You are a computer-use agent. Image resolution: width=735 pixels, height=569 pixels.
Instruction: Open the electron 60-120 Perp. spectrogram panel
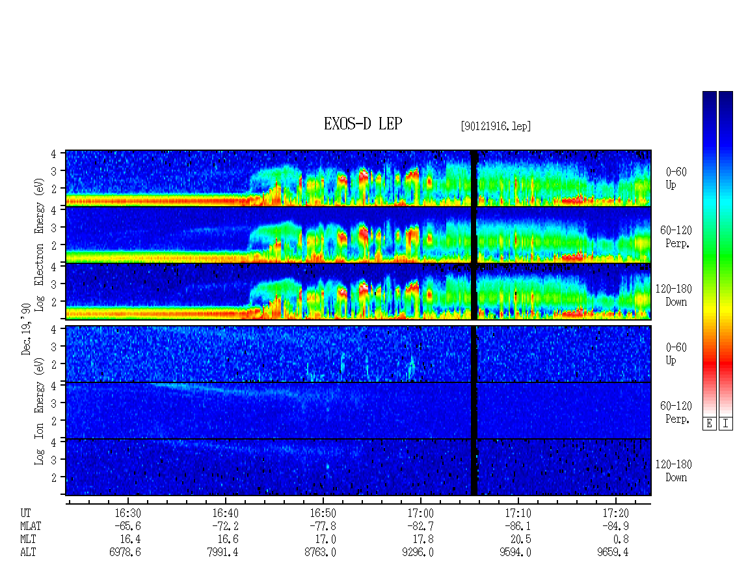(358, 235)
